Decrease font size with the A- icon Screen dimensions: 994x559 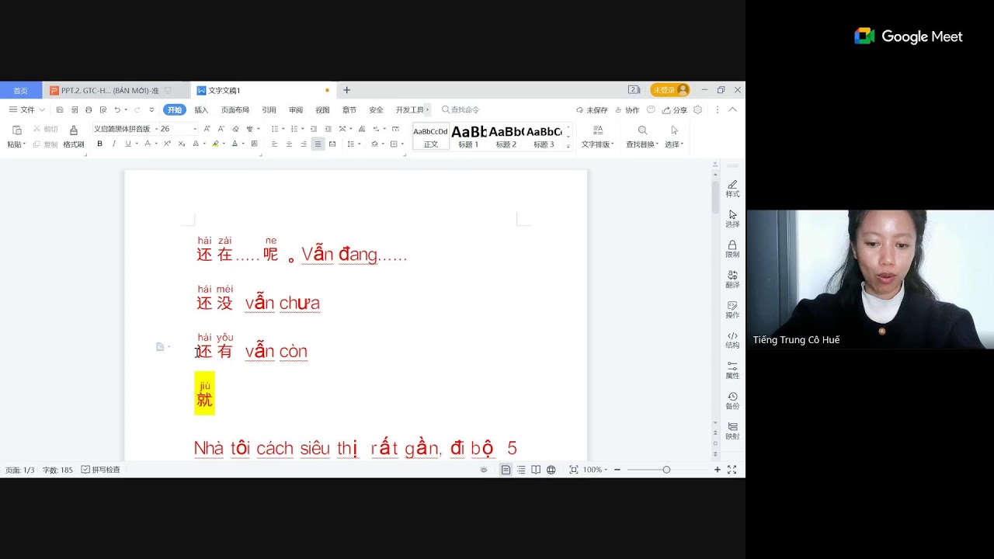pyautogui.click(x=221, y=129)
